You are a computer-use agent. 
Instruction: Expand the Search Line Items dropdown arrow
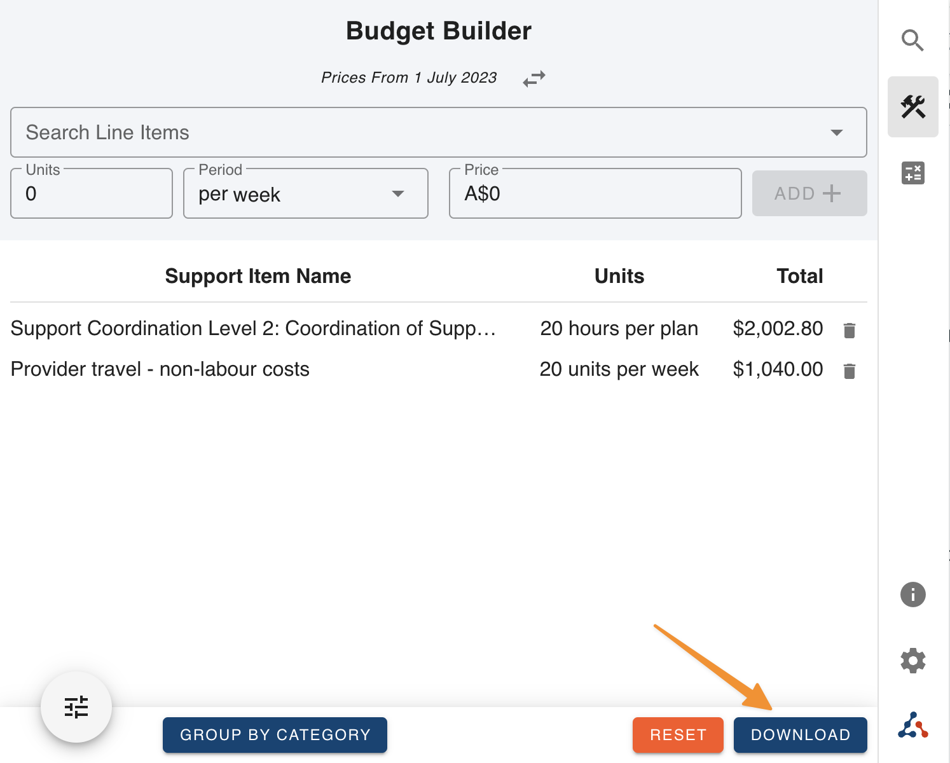(x=836, y=132)
